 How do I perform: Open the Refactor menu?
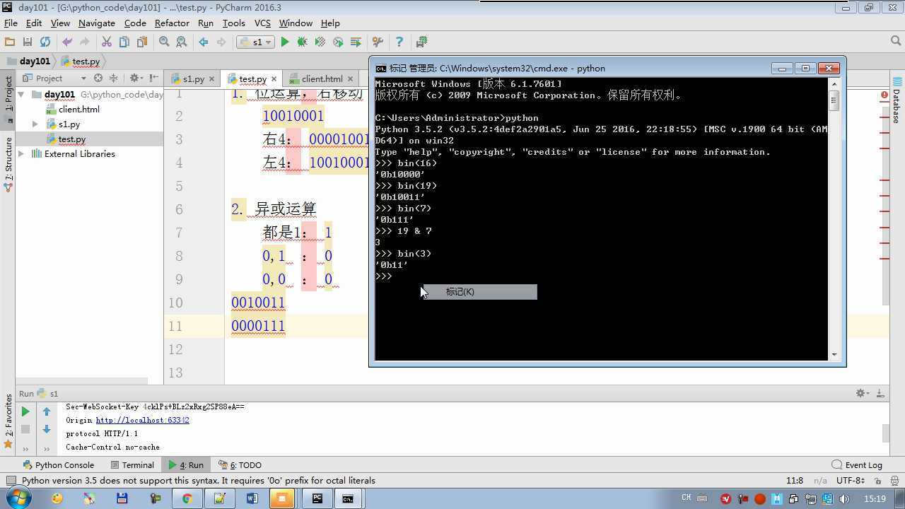pyautogui.click(x=172, y=23)
